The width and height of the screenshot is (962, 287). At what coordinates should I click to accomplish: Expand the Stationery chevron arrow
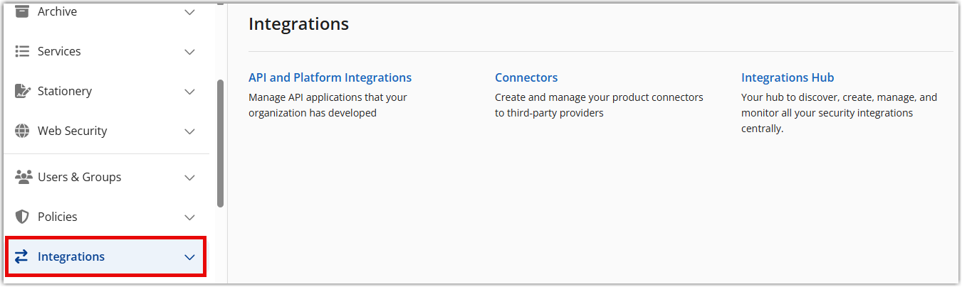click(x=189, y=92)
